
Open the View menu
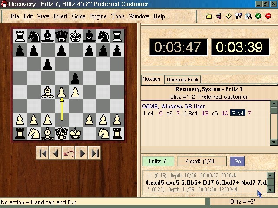pyautogui.click(x=43, y=16)
